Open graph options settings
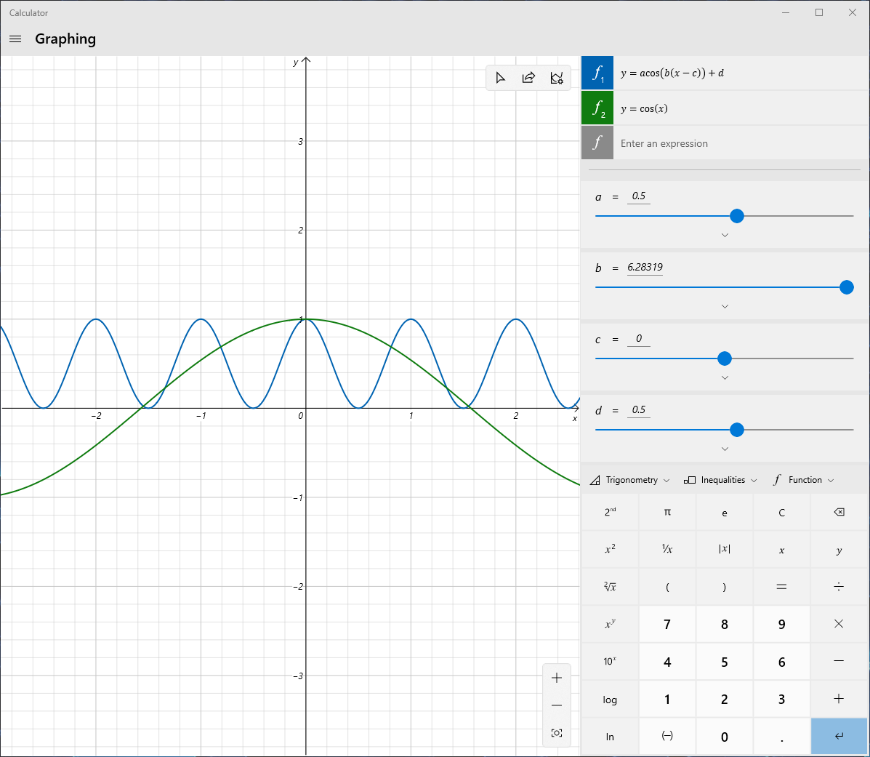This screenshot has height=757, width=870. tap(557, 78)
